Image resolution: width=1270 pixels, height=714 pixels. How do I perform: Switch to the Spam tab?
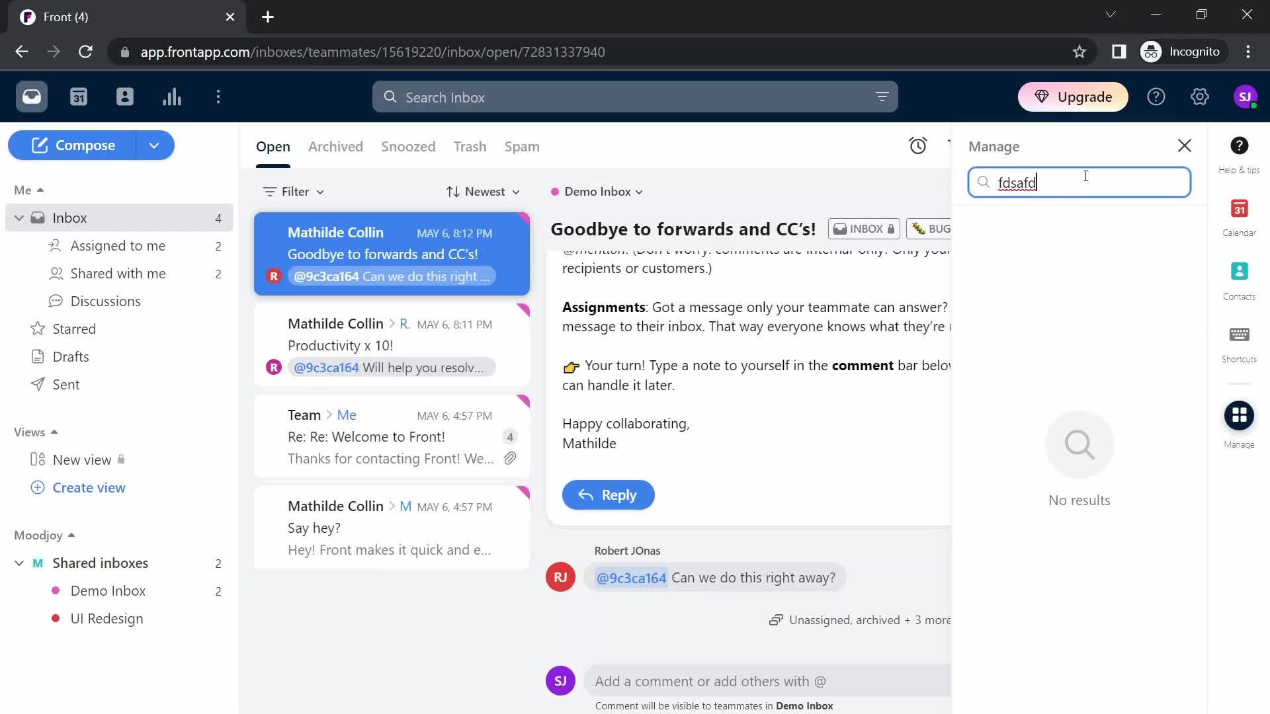522,147
